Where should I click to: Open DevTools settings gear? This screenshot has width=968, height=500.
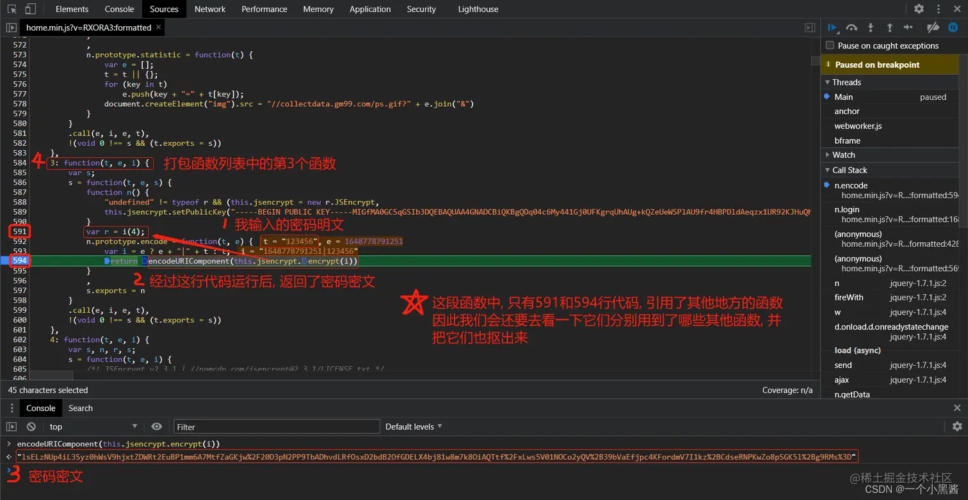coord(919,9)
